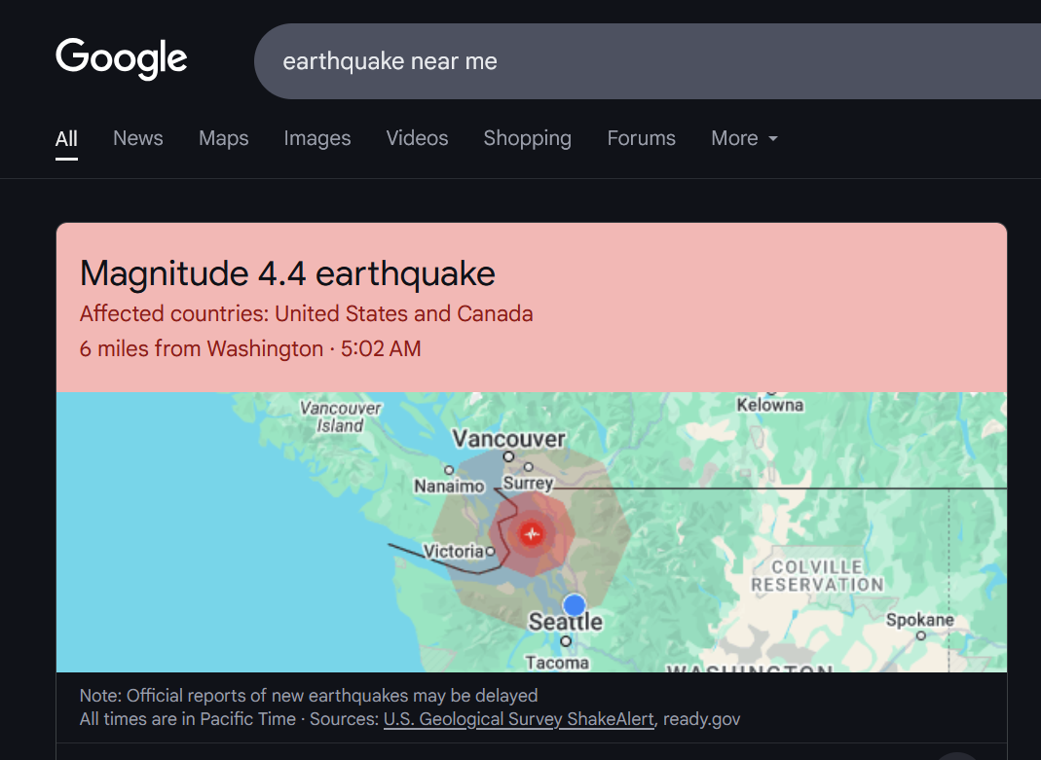Click the Colville Reservation label on map
The height and width of the screenshot is (760, 1041).
point(817,576)
